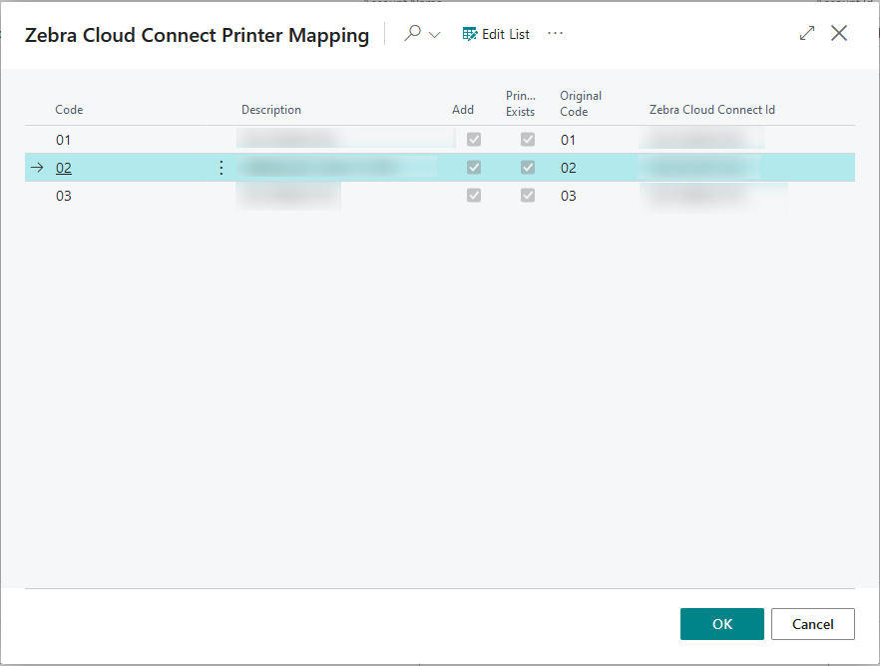Image resolution: width=880 pixels, height=666 pixels.
Task: Click the Edit List button
Action: (496, 34)
